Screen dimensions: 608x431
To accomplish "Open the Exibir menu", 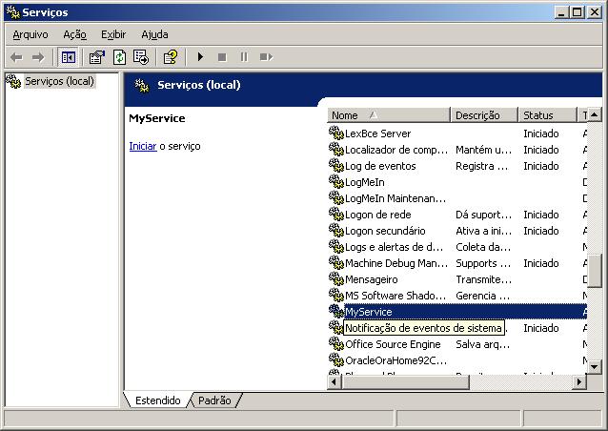I will coord(113,34).
